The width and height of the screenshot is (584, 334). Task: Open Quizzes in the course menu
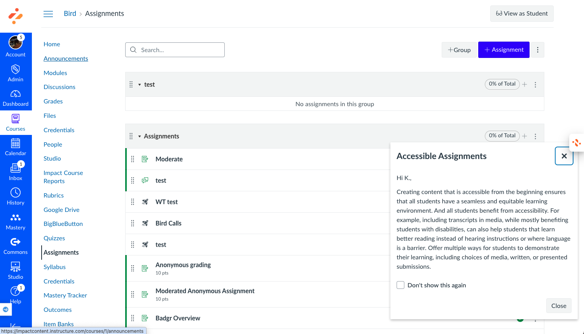click(54, 238)
